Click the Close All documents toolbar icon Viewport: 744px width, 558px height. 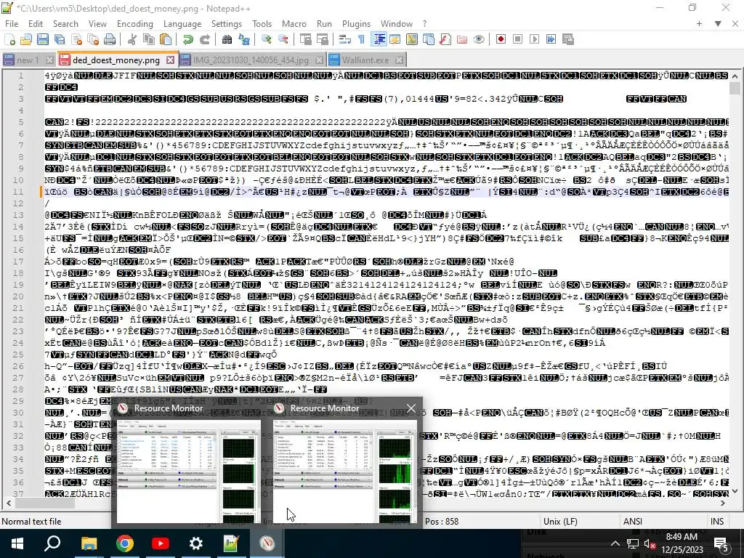(x=93, y=39)
